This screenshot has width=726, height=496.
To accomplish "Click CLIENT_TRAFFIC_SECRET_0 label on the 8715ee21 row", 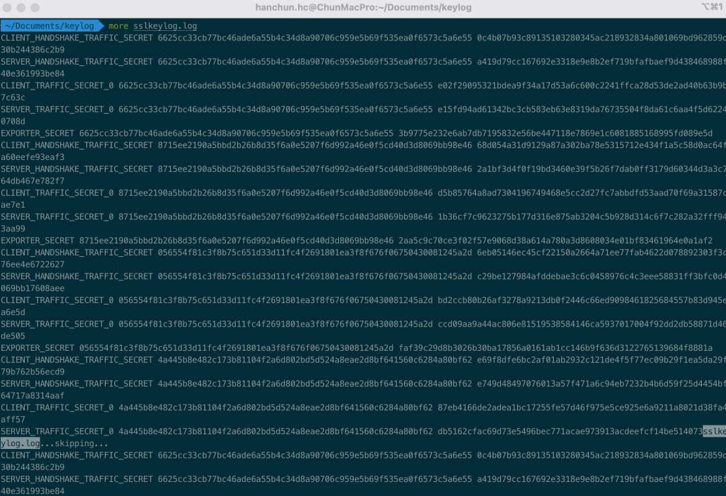I will tap(57, 193).
